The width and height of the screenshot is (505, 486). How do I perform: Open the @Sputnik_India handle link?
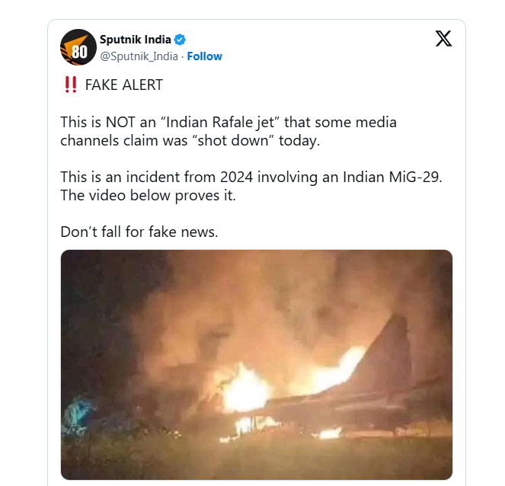pos(139,56)
